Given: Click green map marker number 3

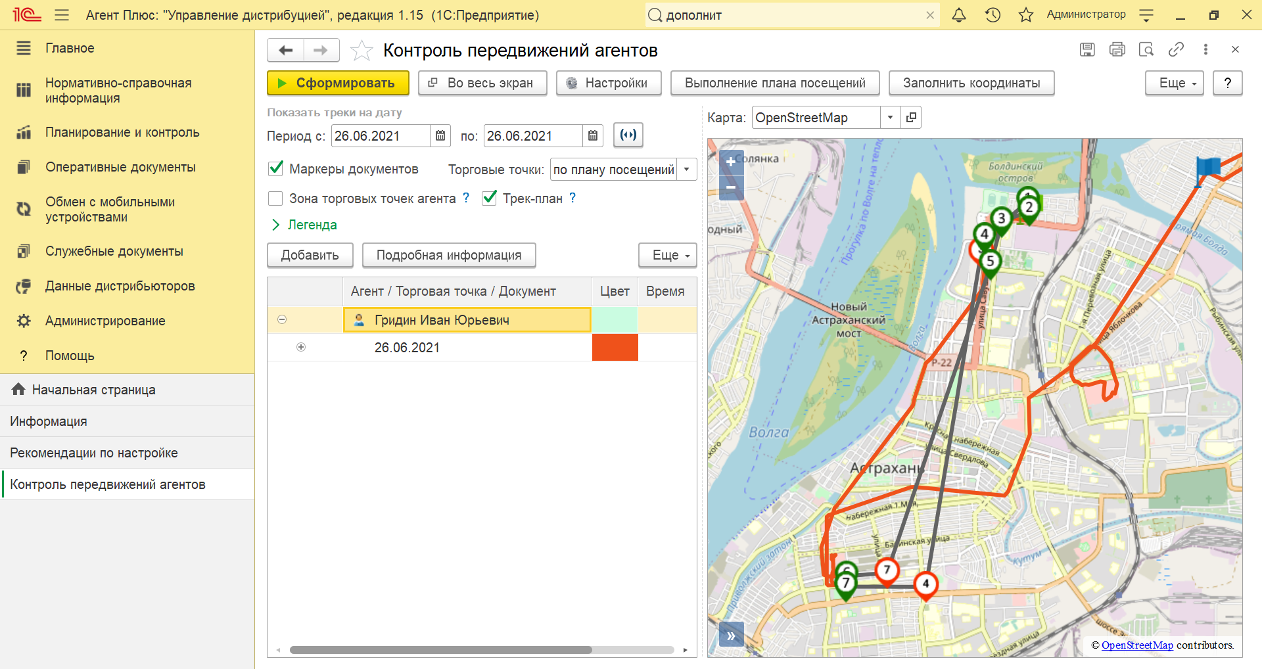Looking at the screenshot, I should tap(1001, 219).
